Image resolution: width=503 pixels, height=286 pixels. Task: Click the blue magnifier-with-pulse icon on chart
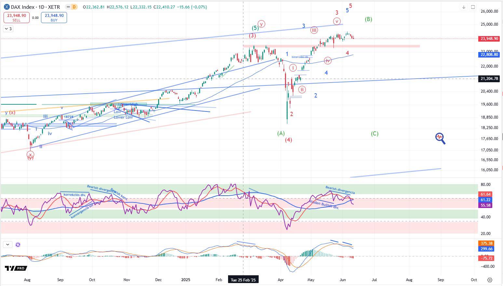pos(440,138)
